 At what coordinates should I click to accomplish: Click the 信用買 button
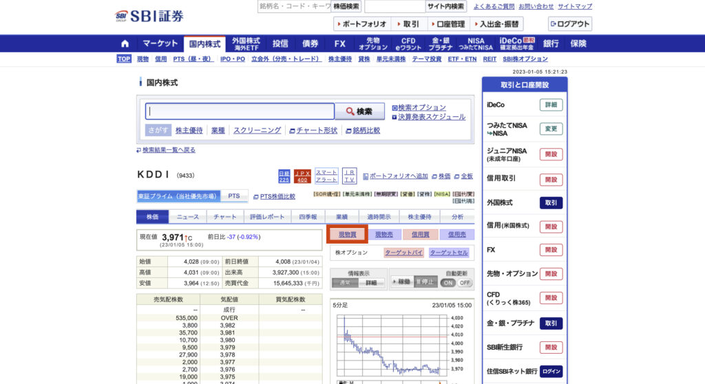coord(421,234)
